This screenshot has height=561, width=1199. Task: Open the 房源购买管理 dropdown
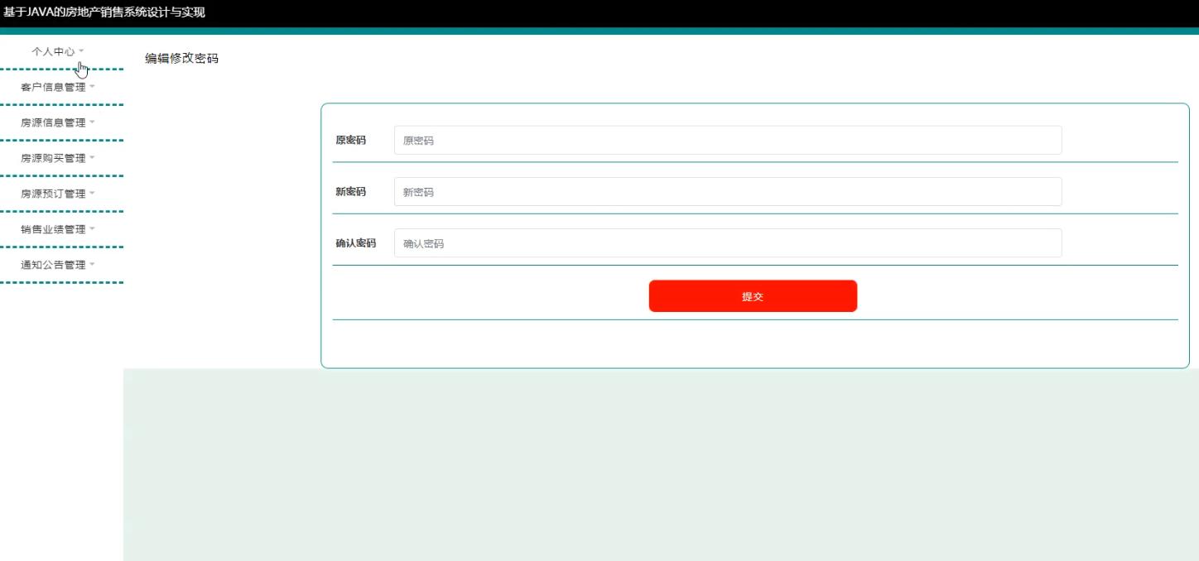[56, 157]
